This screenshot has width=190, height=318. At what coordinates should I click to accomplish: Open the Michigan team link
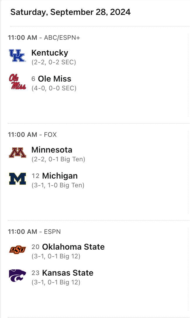point(60,176)
